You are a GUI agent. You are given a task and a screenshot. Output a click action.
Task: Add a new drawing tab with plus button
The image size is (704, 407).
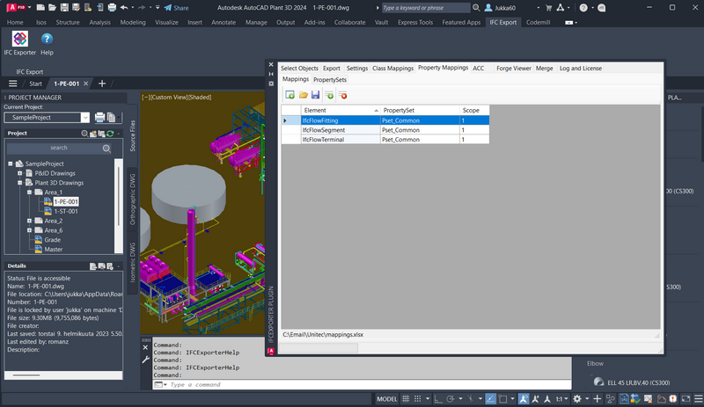pos(102,84)
